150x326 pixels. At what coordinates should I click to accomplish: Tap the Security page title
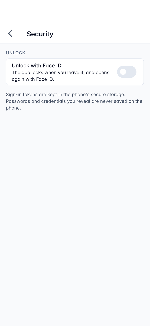pos(40,34)
